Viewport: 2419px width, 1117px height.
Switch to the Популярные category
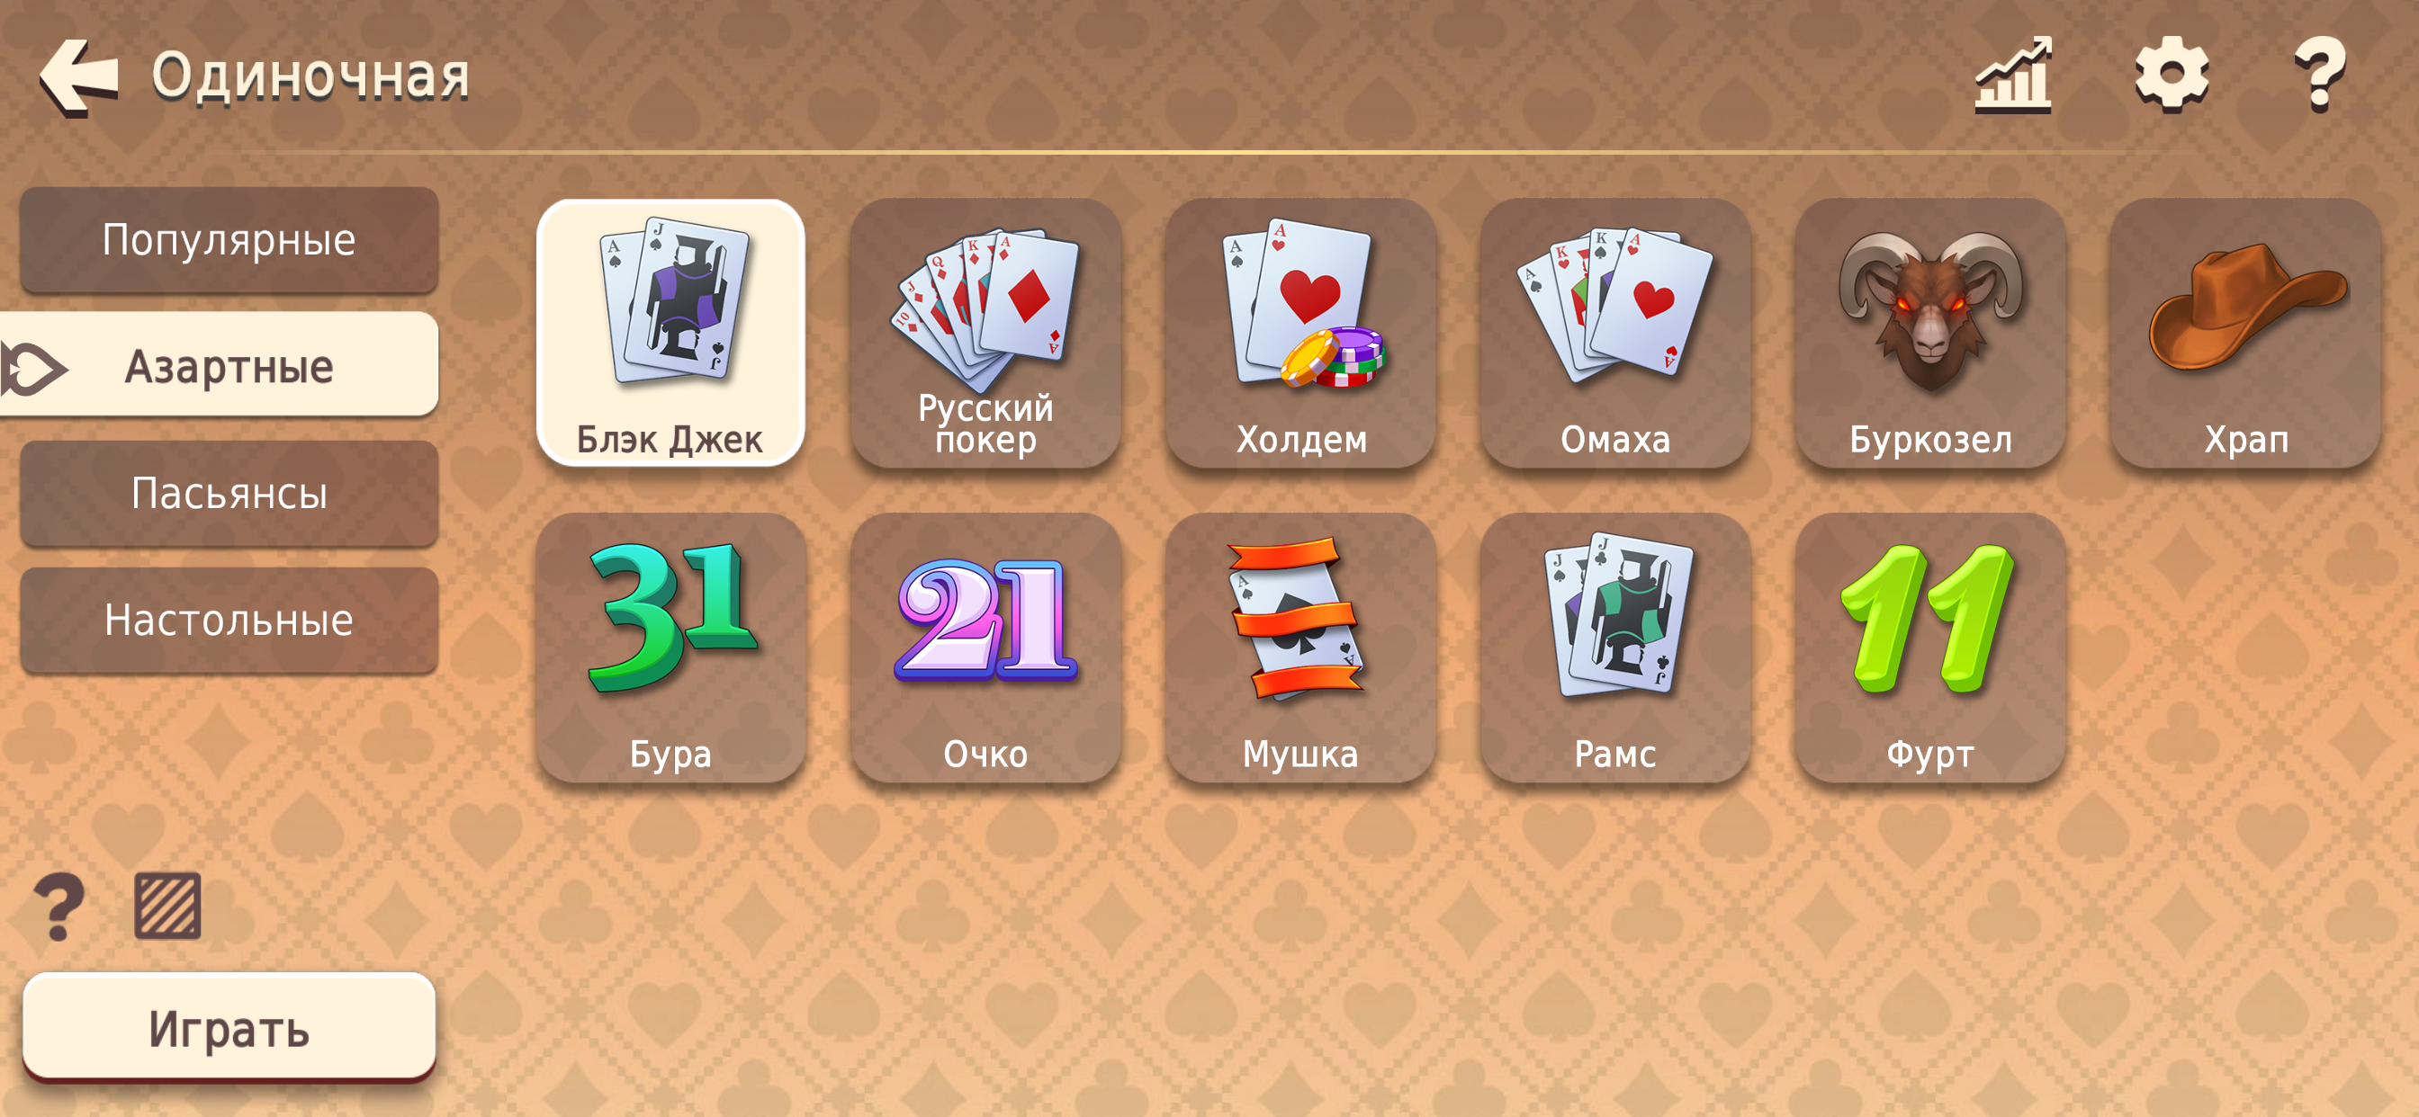click(x=229, y=240)
